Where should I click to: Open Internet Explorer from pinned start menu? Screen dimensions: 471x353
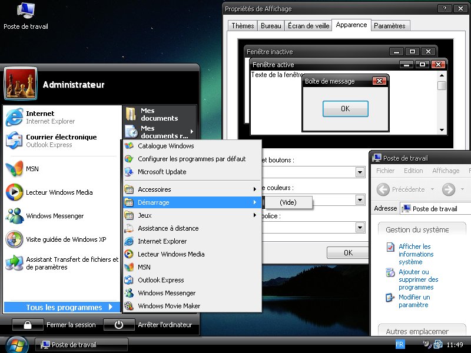(x=50, y=117)
